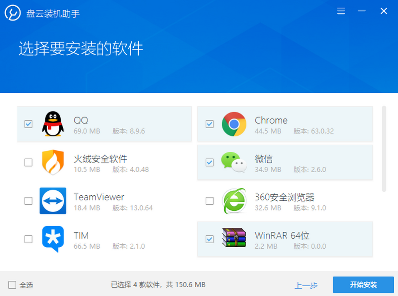Click the Huorong security shield icon
This screenshot has width=398, height=296.
click(53, 162)
